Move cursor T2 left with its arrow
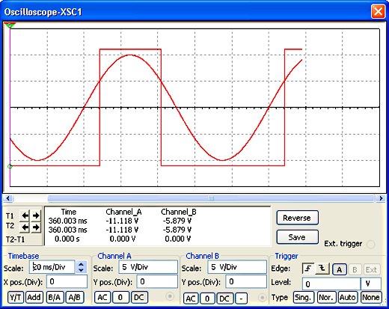 25,227
